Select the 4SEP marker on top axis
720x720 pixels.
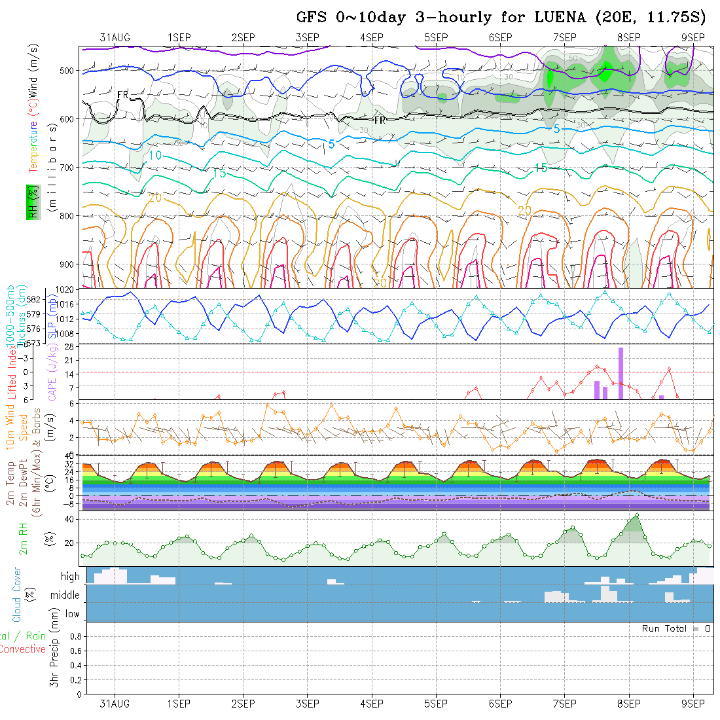tap(371, 37)
